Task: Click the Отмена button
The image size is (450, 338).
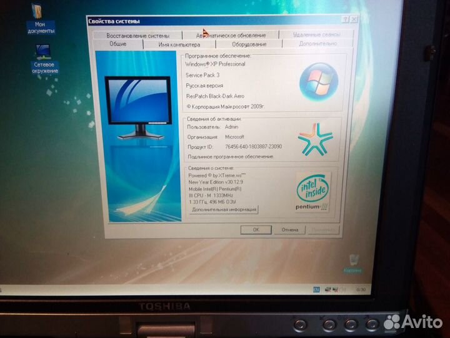Action: pos(290,230)
